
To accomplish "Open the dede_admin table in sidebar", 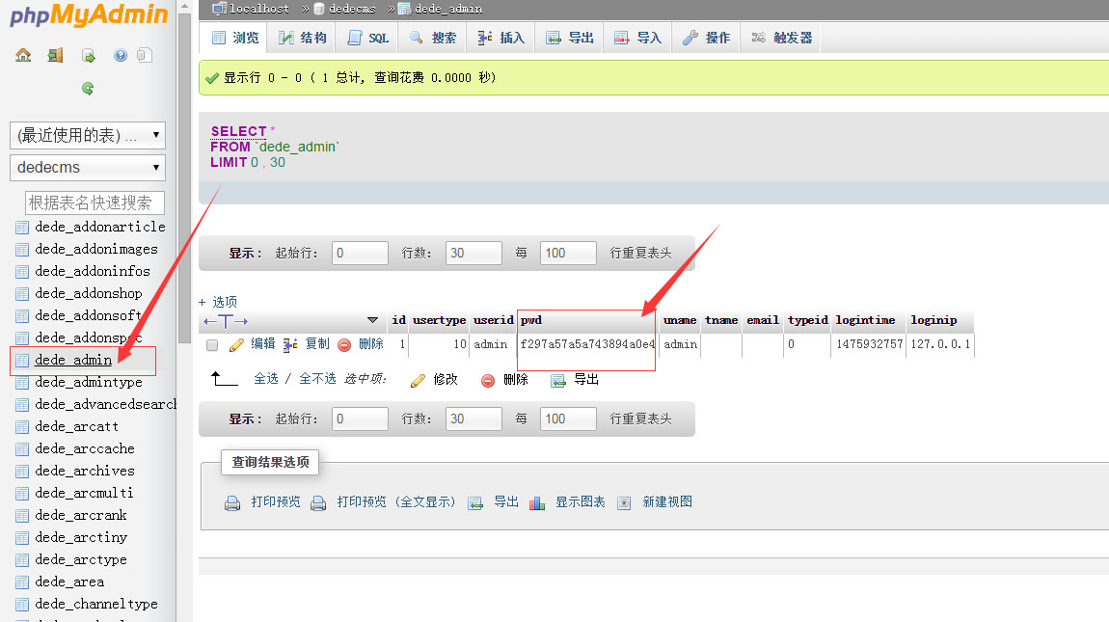I will 73,360.
